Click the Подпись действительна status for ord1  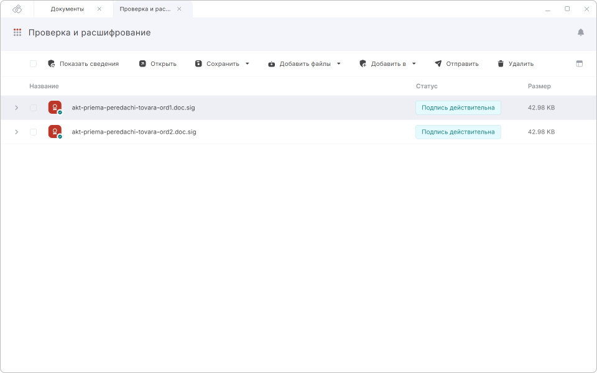point(458,108)
